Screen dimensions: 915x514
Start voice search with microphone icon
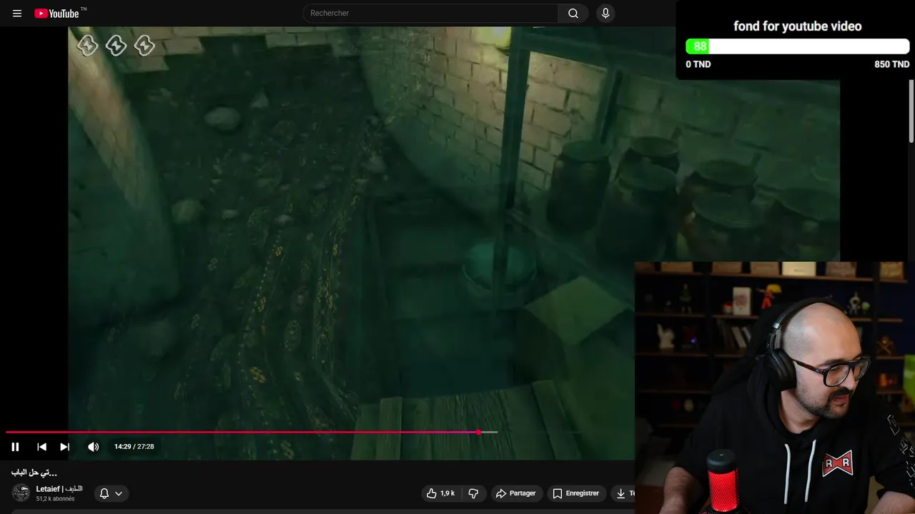pos(605,13)
